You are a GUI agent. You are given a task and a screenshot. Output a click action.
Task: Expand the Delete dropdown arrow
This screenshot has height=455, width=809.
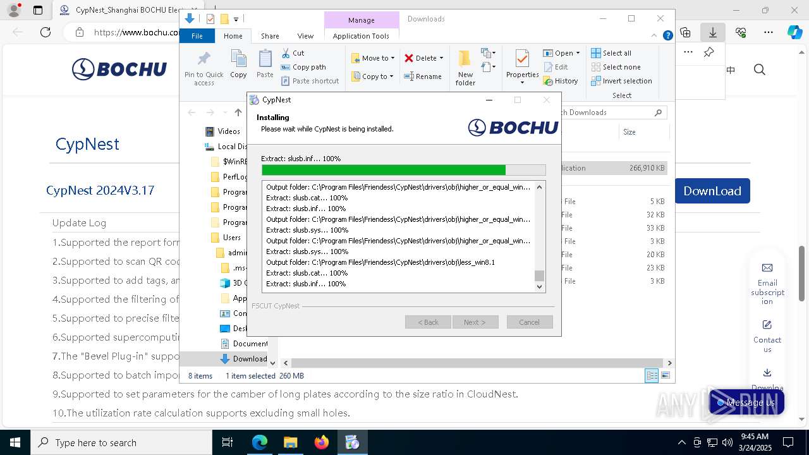pyautogui.click(x=441, y=58)
